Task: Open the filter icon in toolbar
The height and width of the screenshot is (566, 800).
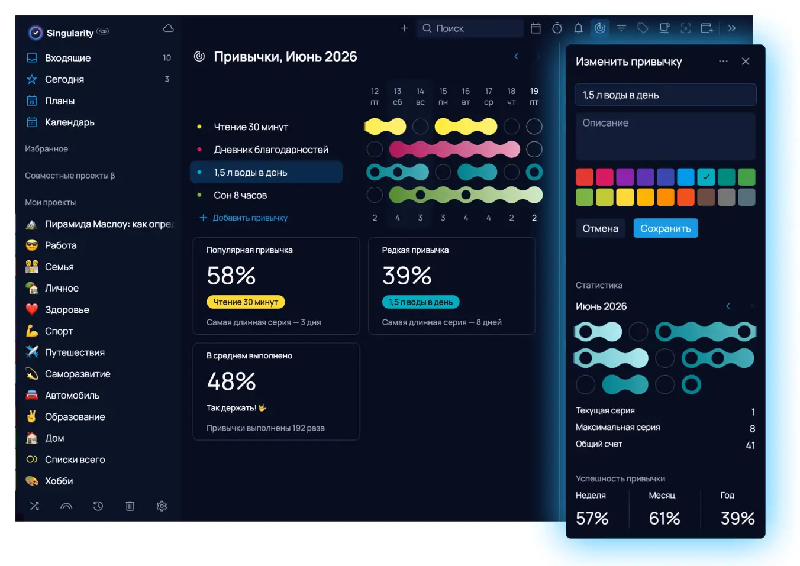Action: 621,28
